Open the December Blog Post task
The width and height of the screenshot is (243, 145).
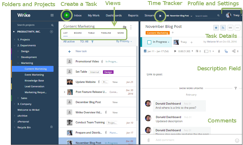88,102
